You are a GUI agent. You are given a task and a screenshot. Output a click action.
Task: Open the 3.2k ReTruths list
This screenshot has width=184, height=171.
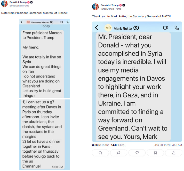101,145
